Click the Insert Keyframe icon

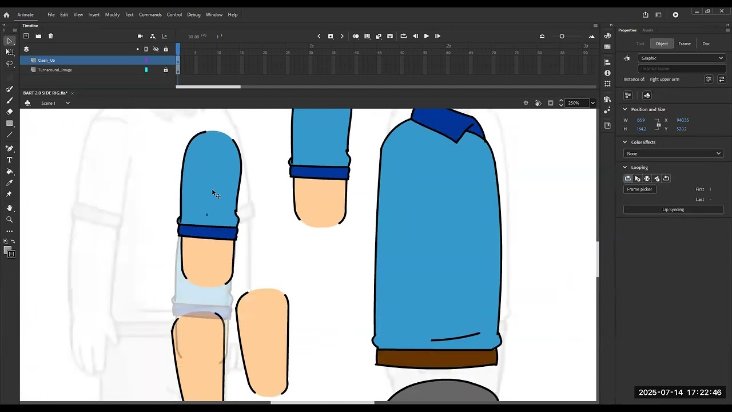331,36
